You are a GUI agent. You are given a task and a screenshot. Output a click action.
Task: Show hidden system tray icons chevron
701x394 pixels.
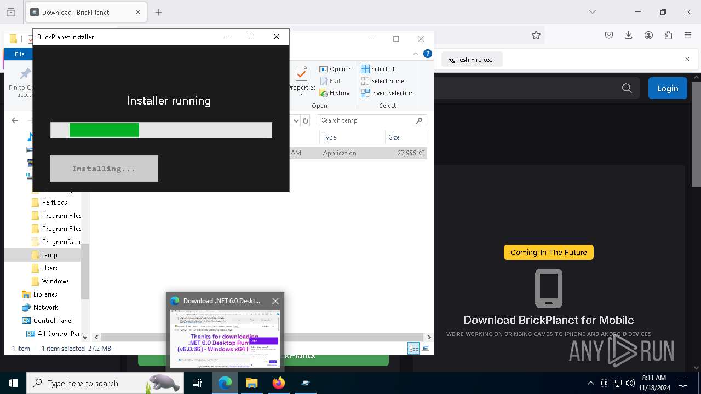(x=590, y=383)
